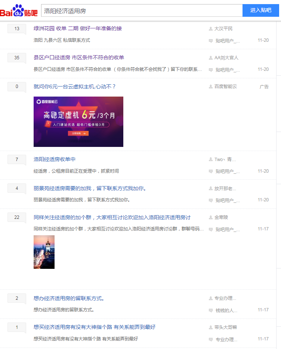Click author icon beside 百度智能云
Viewport: 281px width, 349px height.
[x=210, y=87]
